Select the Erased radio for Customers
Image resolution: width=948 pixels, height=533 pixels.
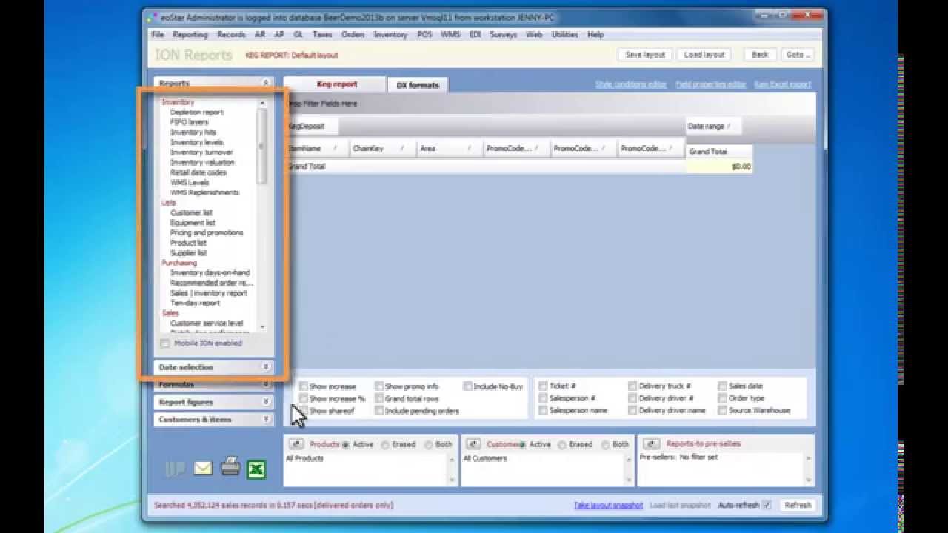point(562,445)
